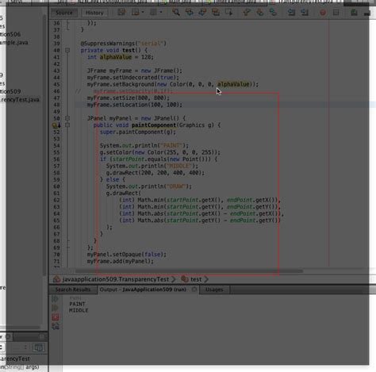Screen dimensions: 376x372
Task: Start macro recording red button
Action: (x=323, y=12)
